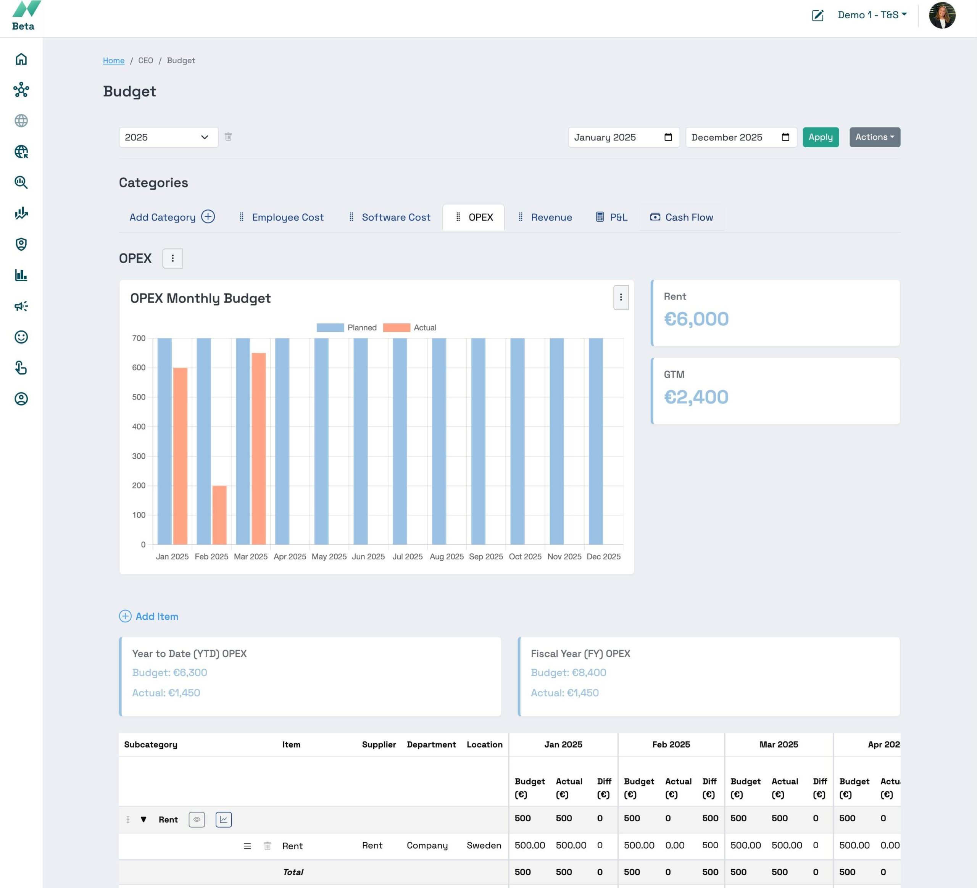The image size is (977, 888).
Task: Click the smiley face sidebar icon
Action: (x=21, y=337)
